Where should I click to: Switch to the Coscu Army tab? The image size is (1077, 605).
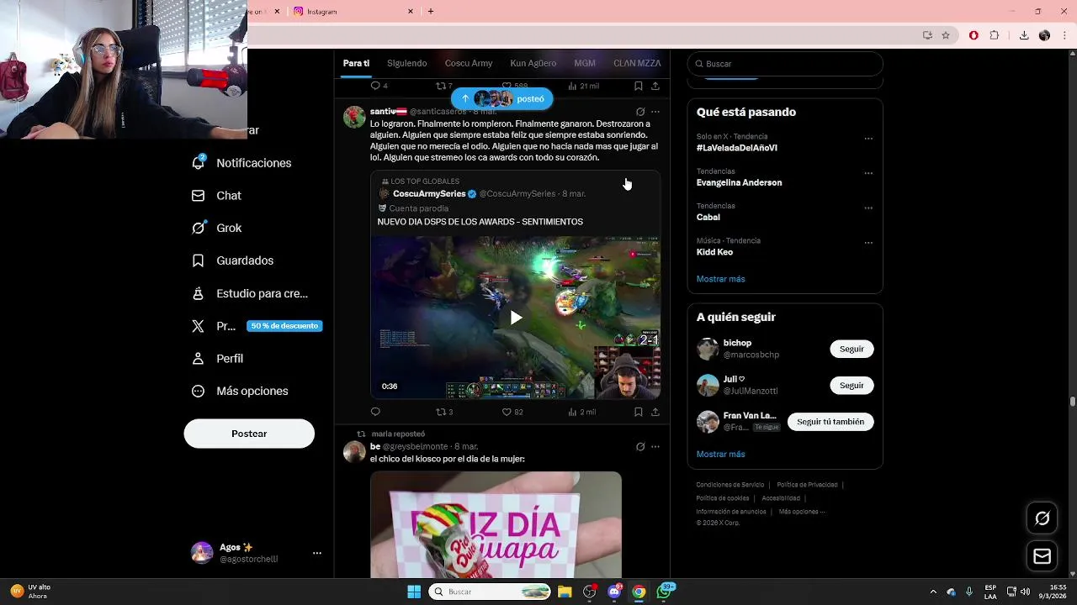(x=469, y=63)
